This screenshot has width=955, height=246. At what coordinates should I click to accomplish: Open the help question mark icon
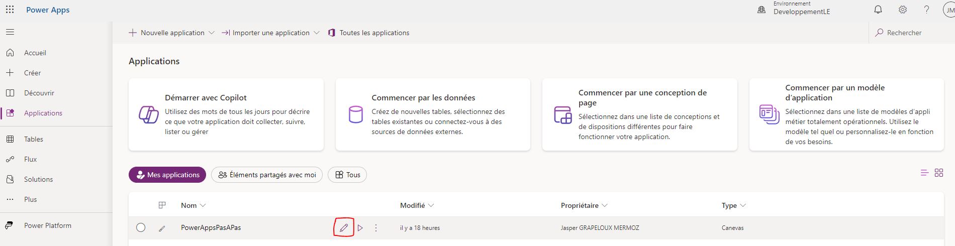click(x=926, y=10)
